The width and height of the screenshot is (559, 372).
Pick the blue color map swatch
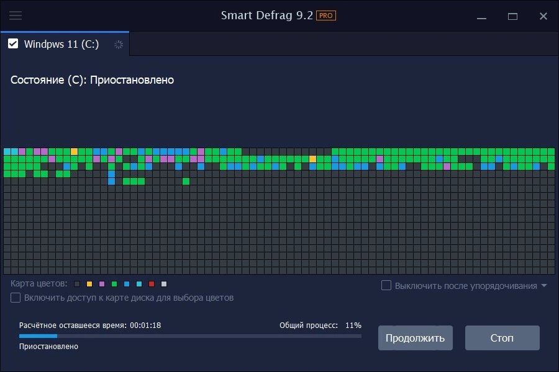coord(127,284)
